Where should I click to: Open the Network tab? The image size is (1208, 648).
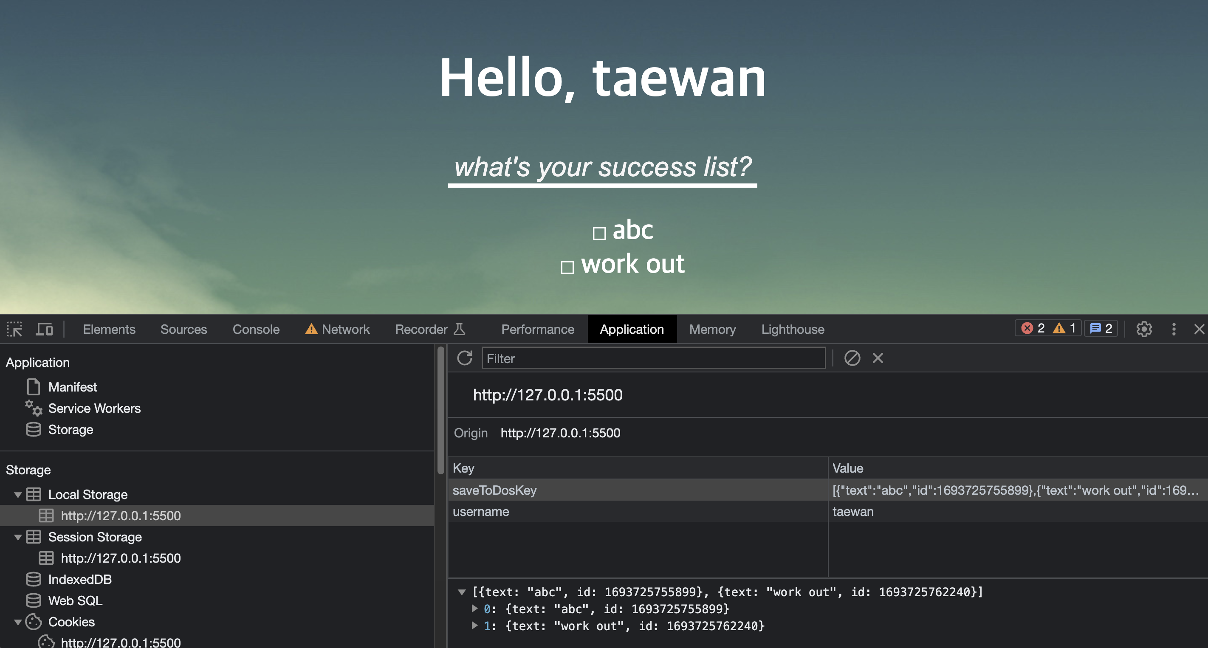(337, 329)
